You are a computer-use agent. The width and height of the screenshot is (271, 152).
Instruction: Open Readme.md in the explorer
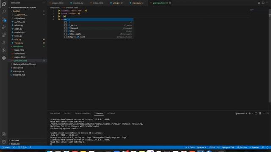coord(19,75)
